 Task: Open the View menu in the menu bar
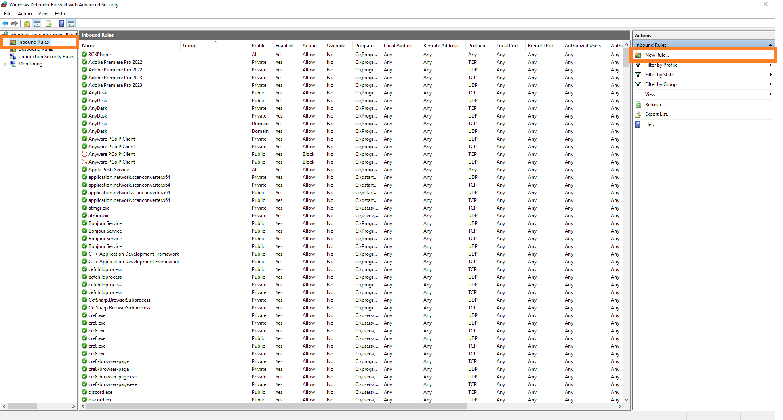[43, 14]
